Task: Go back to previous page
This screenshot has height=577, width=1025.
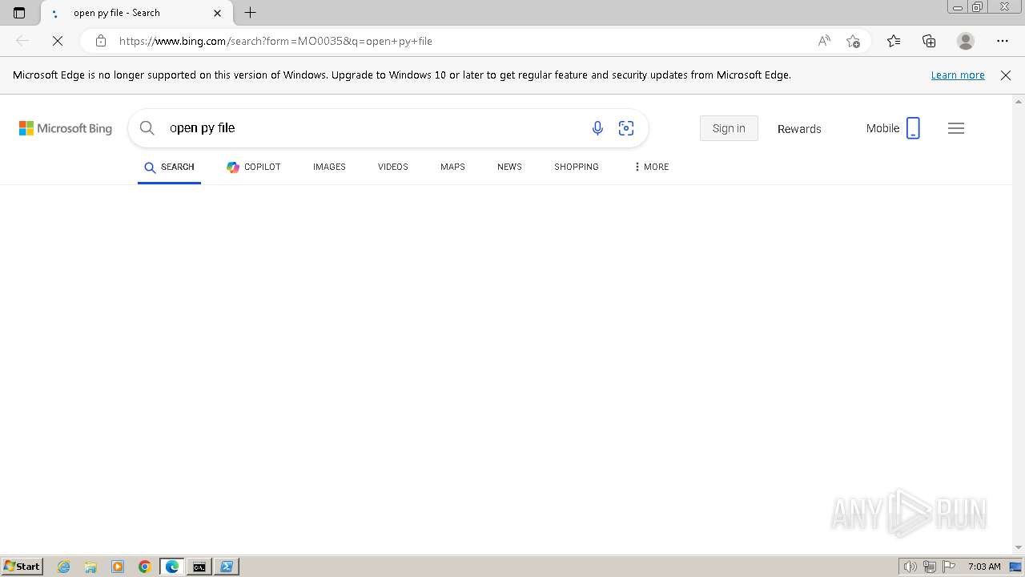Action: tap(22, 41)
